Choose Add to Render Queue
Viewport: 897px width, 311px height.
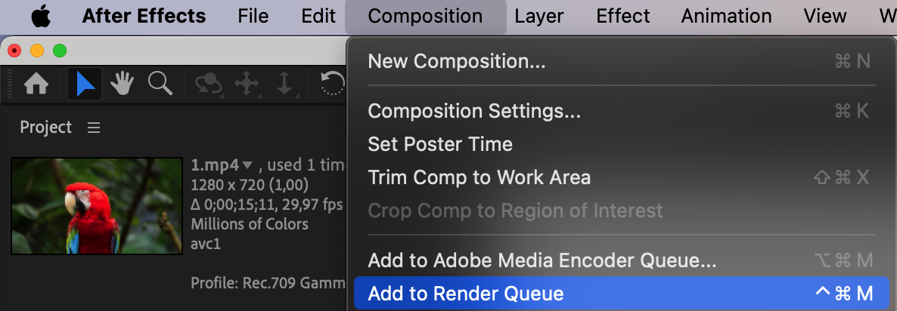click(466, 293)
